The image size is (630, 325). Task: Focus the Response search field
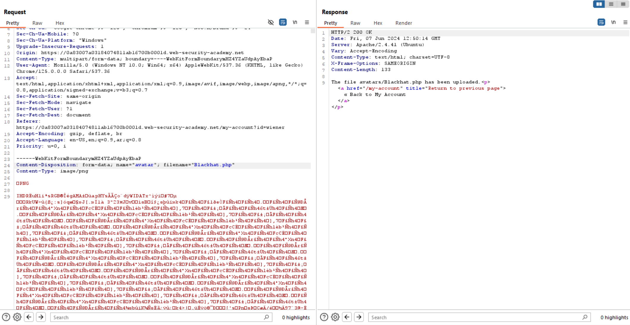479,317
